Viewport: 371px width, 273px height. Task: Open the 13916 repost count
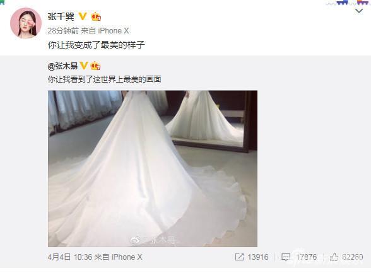pyautogui.click(x=258, y=257)
